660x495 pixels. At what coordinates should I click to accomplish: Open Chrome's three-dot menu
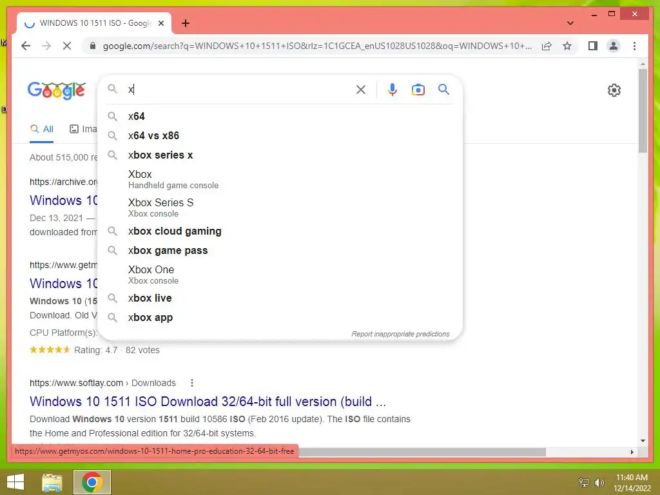pos(634,46)
